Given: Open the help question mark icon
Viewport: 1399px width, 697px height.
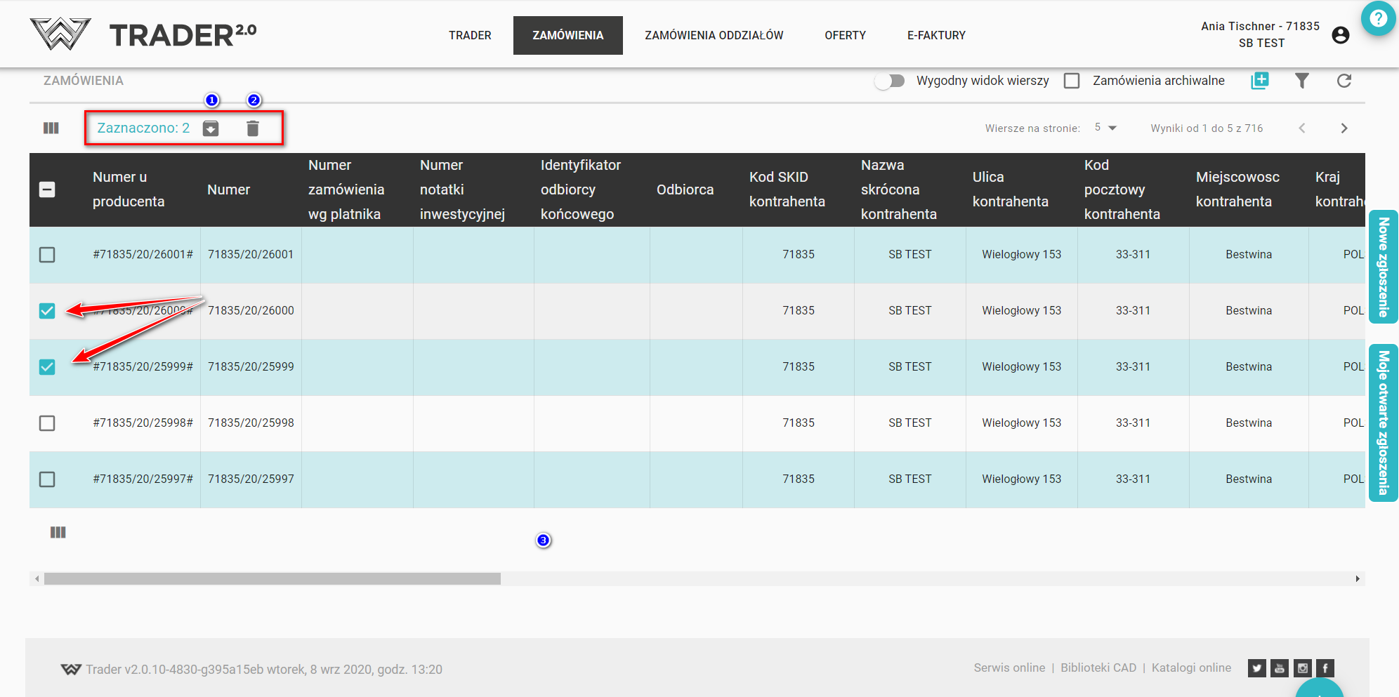Looking at the screenshot, I should point(1378,19).
